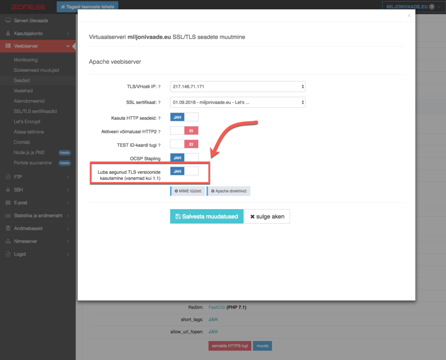Click the ZONE.EE logo
Screen dimensions: 446x360
click(x=28, y=7)
